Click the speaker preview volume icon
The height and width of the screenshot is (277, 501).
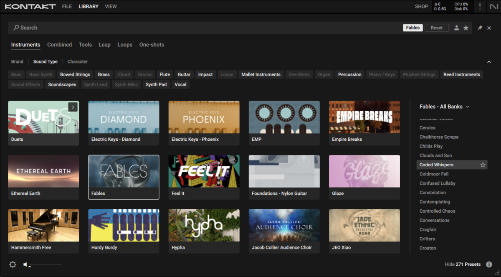pyautogui.click(x=26, y=264)
